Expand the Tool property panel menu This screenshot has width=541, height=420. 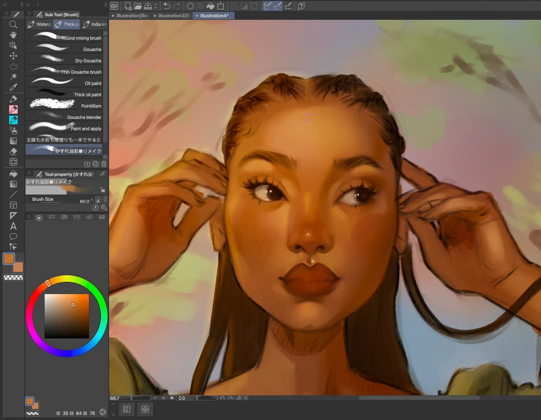tap(29, 173)
